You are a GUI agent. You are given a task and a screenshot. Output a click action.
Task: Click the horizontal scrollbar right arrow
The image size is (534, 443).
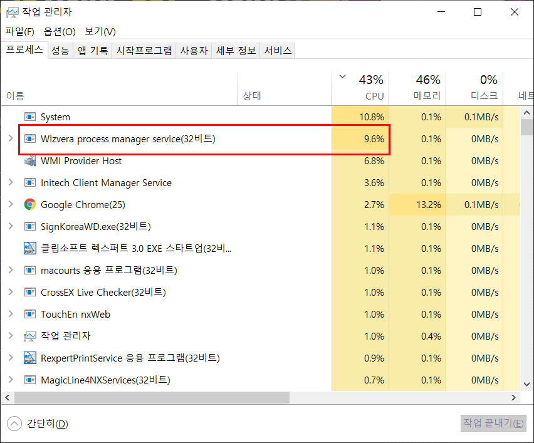[513, 397]
